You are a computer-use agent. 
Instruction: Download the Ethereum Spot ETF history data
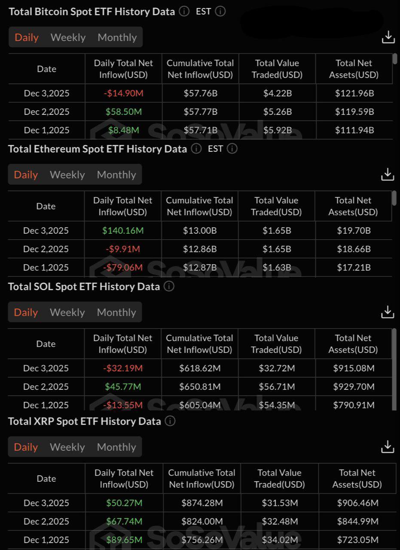(x=388, y=174)
